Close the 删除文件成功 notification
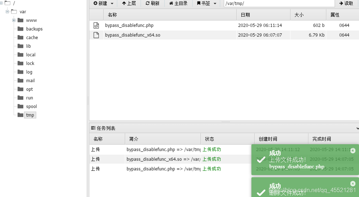 353,183
